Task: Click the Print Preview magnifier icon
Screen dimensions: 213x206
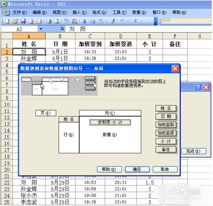Action: (57, 21)
